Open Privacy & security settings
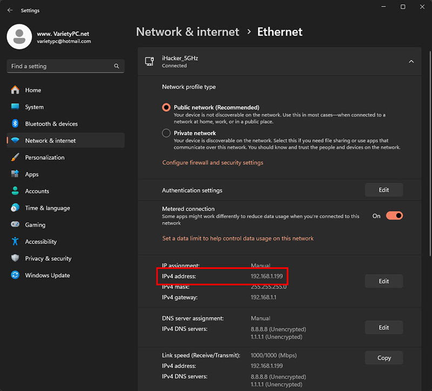The image size is (432, 391). coord(65,259)
